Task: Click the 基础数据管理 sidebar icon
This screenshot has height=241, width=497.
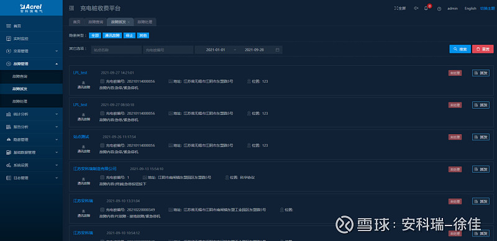Action: click(x=9, y=152)
